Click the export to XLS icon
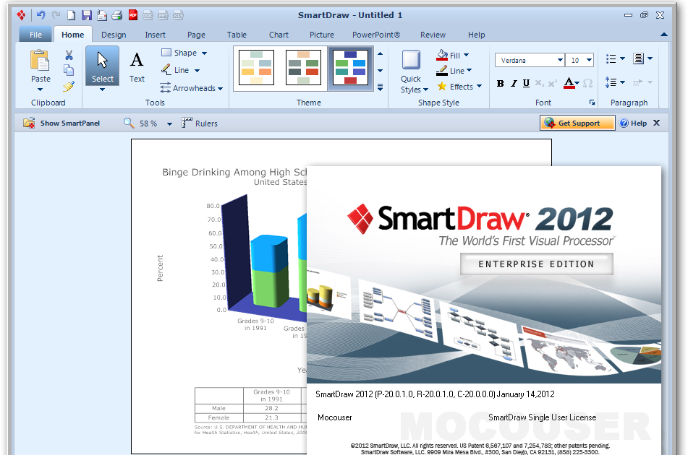This screenshot has width=688, height=455. click(178, 15)
